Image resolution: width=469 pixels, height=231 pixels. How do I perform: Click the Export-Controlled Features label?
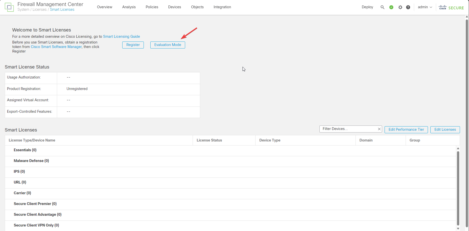30,111
